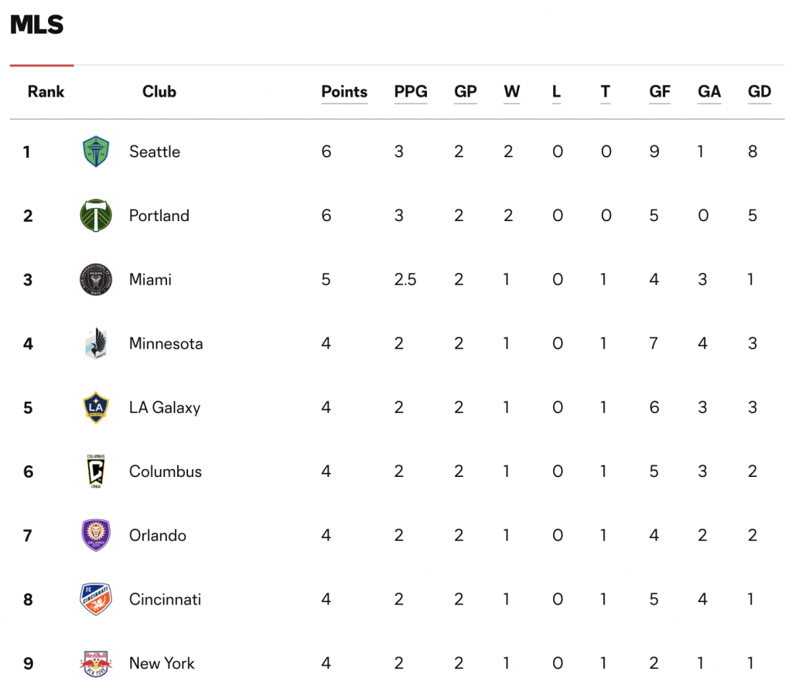Sort by W wins column header
792x698 pixels.
click(x=512, y=92)
